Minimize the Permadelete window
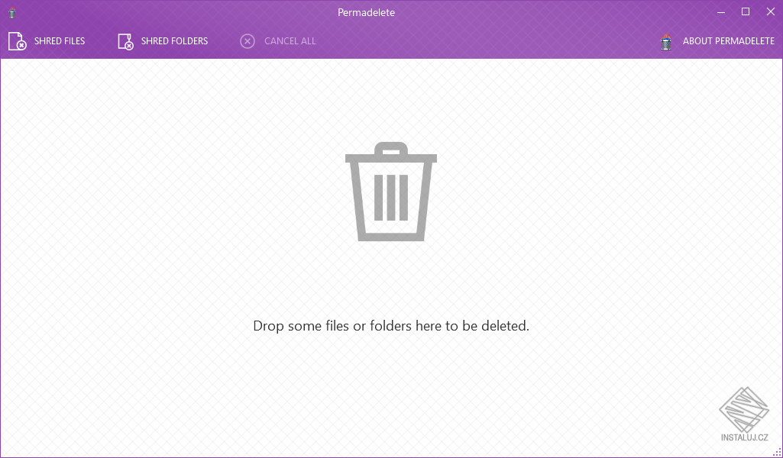Image resolution: width=783 pixels, height=458 pixels. (x=720, y=12)
